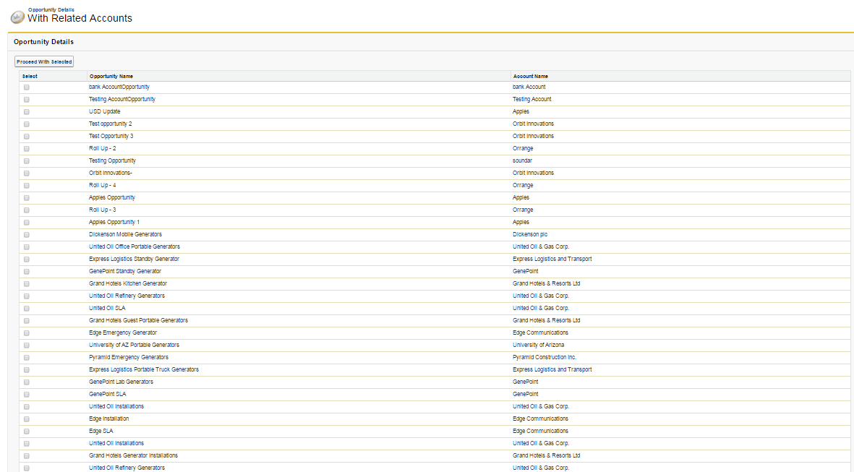
Task: Check the Pyramid Emergency Generators checkbox
Action: tap(27, 358)
